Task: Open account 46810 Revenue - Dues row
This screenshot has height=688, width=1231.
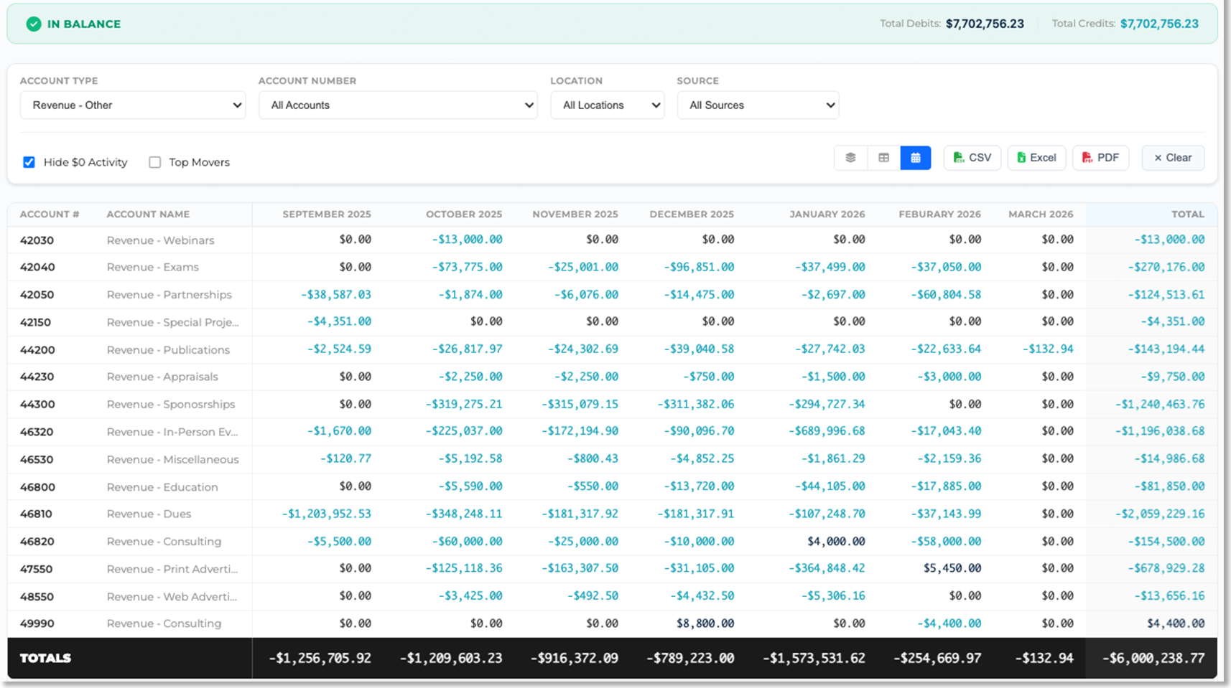Action: [149, 514]
